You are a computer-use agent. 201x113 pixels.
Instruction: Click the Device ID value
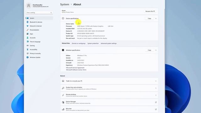tap(91, 31)
